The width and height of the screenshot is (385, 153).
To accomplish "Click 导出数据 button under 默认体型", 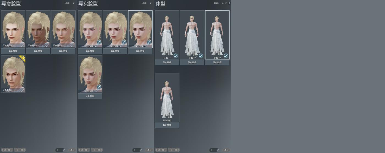I will [x=167, y=125].
